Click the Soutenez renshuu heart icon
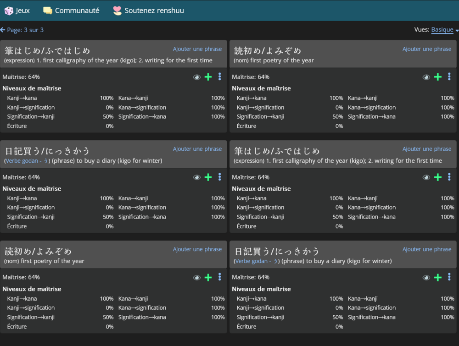 point(118,11)
